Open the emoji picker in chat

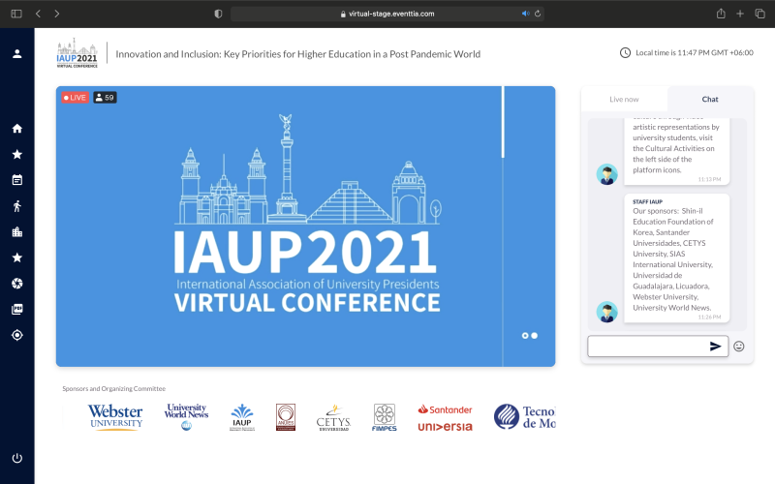pyautogui.click(x=739, y=346)
